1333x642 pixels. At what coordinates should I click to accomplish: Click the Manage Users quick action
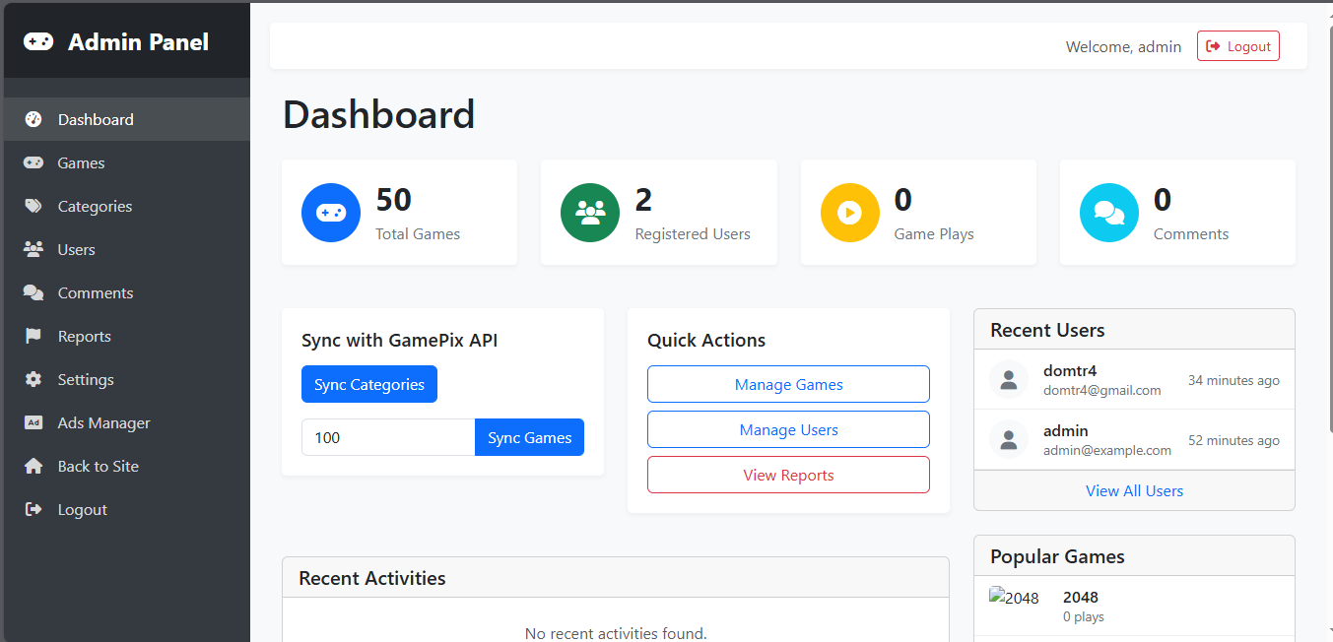pyautogui.click(x=788, y=429)
